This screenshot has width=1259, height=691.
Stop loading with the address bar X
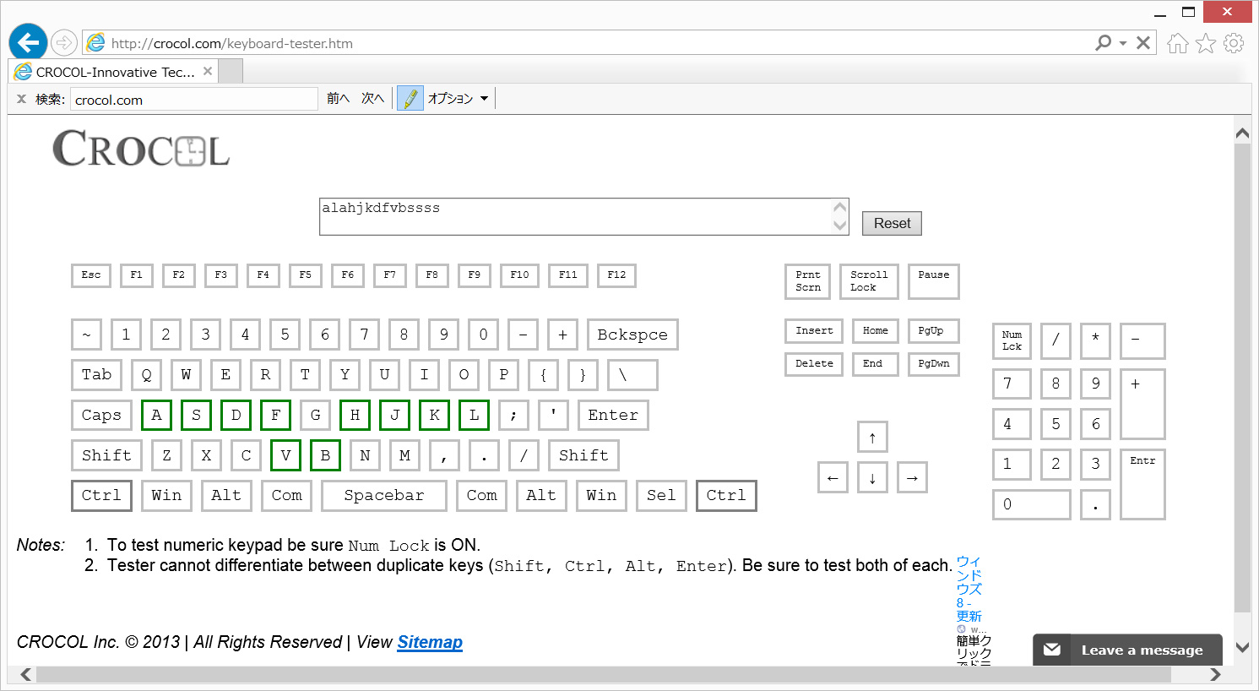click(x=1143, y=42)
